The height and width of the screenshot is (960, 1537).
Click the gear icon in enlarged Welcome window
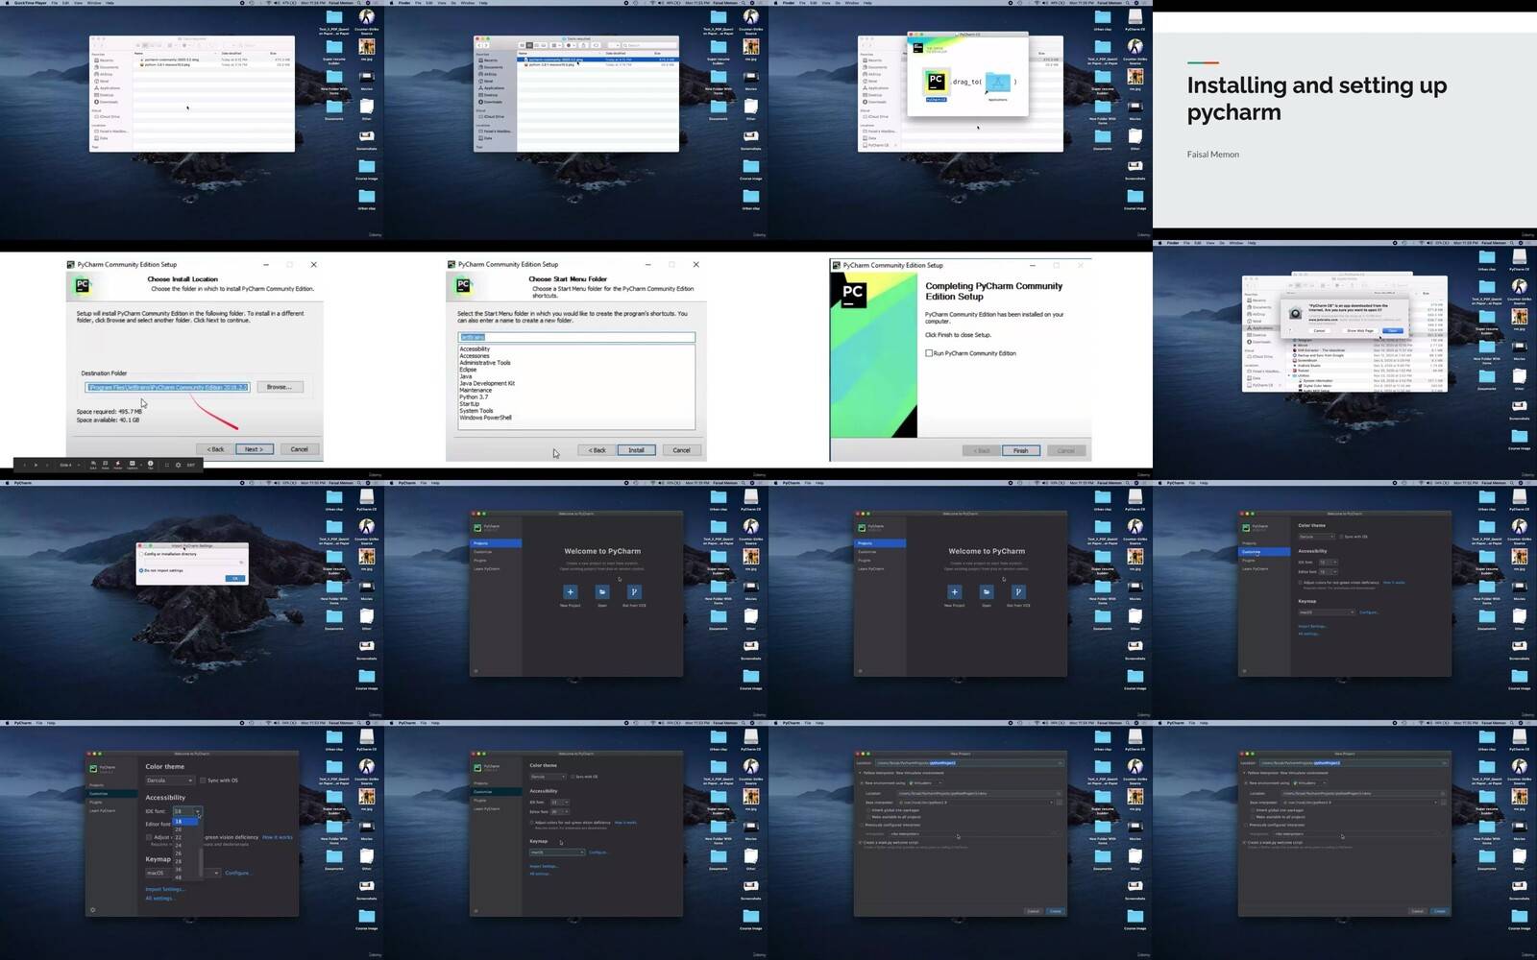(x=92, y=910)
